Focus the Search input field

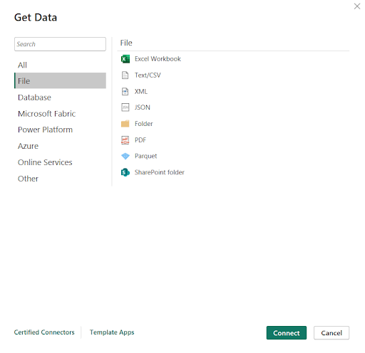coord(60,44)
